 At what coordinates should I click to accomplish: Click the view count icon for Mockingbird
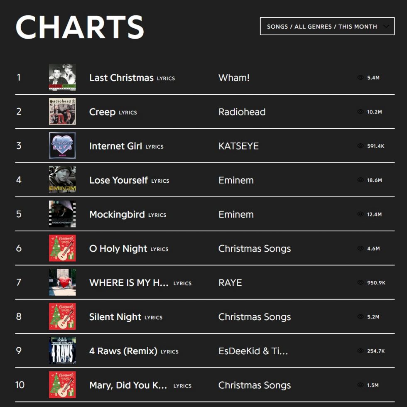click(360, 214)
